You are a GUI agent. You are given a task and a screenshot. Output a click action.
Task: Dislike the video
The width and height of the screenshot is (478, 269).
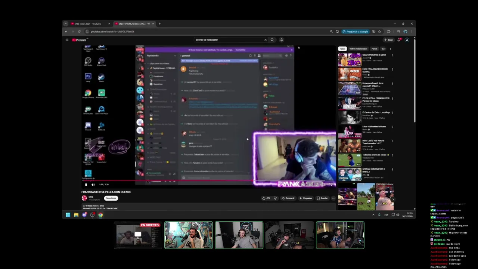275,198
